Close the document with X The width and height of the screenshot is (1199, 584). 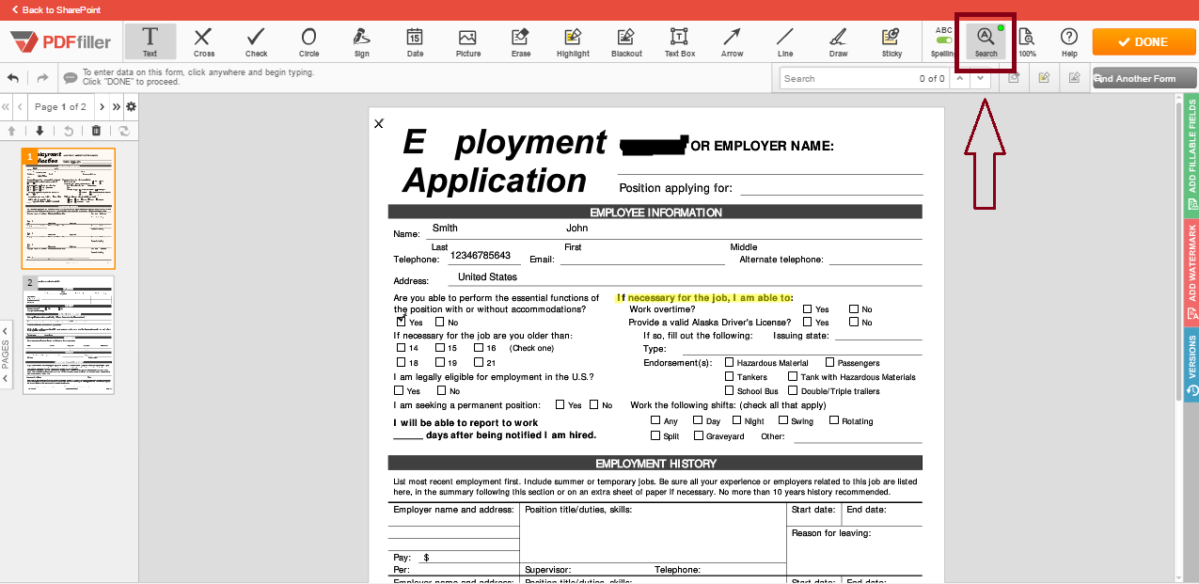coord(379,123)
